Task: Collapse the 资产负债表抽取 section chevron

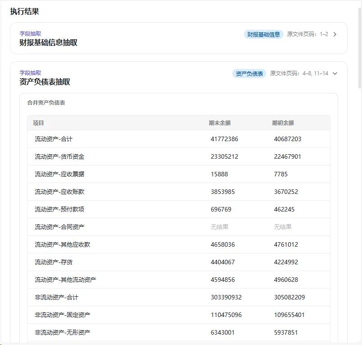Action: click(335, 74)
